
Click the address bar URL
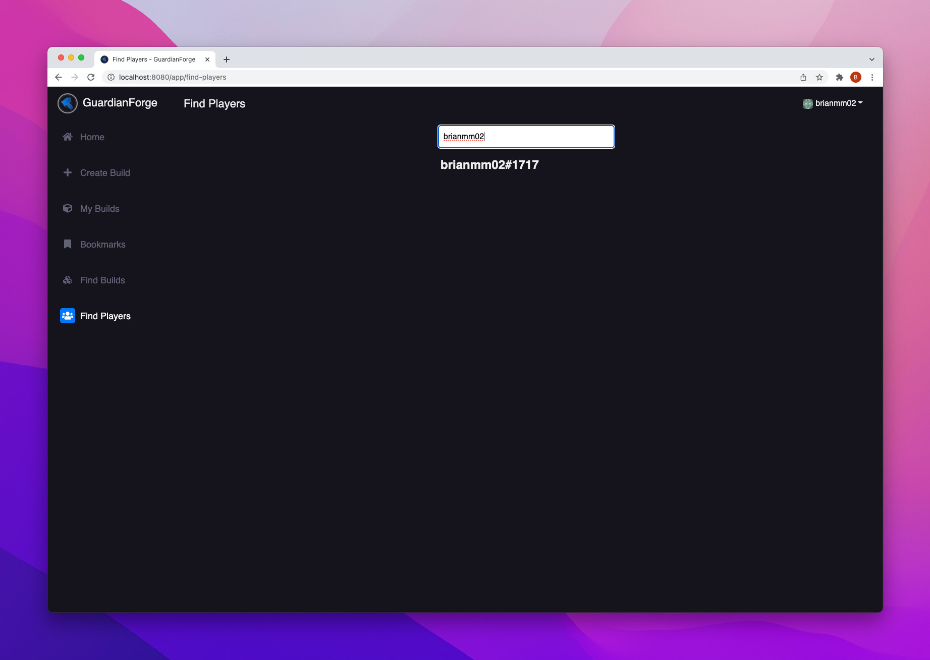(173, 77)
